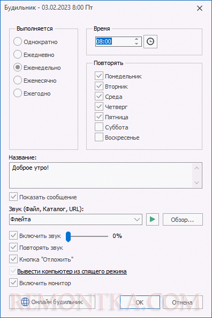Viewport: 212px width, 318px height.
Task: Click the Обзор... browse button
Action: point(183,220)
